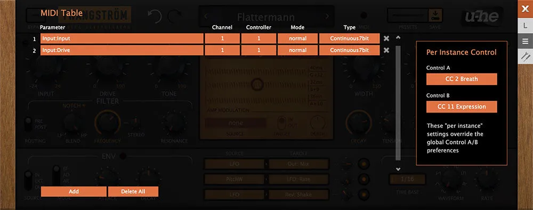533x210 pixels.
Task: Click the u-he logo badge
Action: 481,17
